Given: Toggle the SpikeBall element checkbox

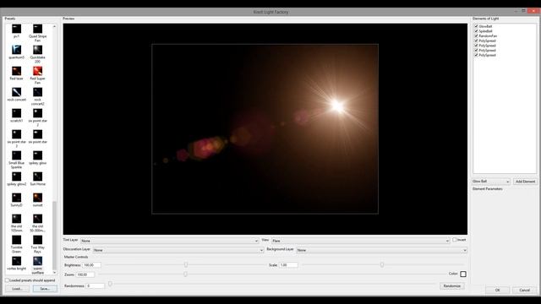Looking at the screenshot, I should coord(476,31).
